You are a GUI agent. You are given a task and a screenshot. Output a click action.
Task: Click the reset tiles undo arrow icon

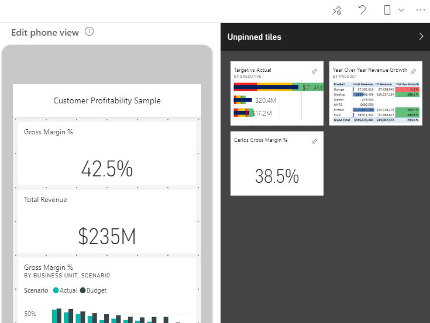[362, 11]
